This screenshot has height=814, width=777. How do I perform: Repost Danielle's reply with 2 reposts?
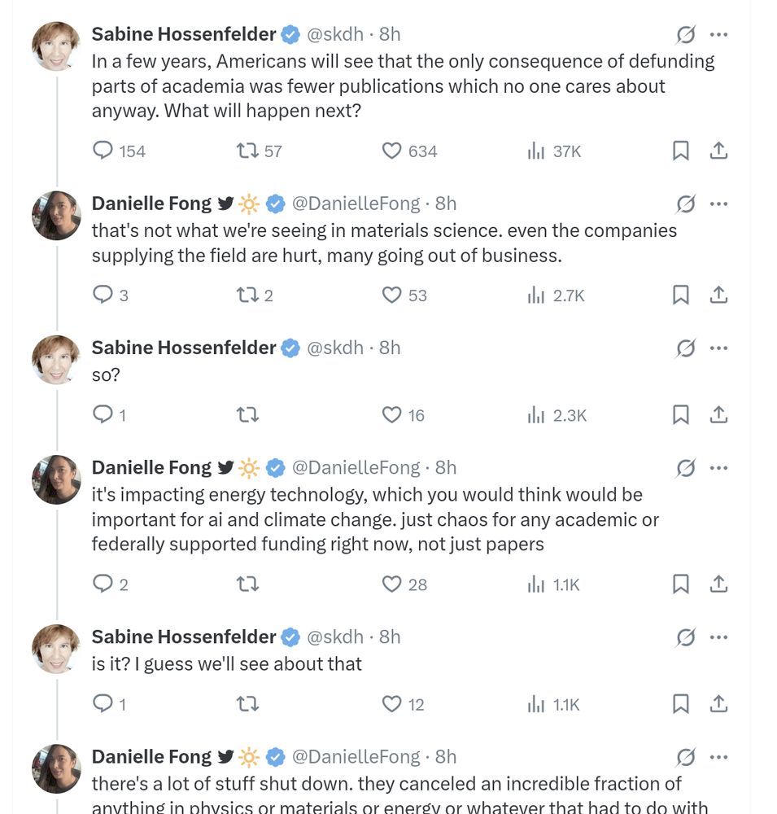pyautogui.click(x=247, y=295)
